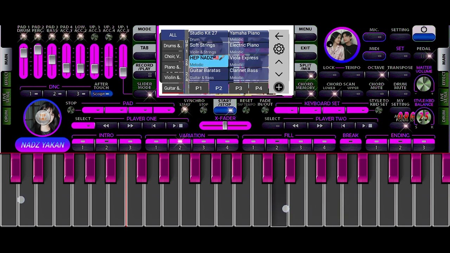Viewport: 450px width, 253px height.
Task: Skip Player One to start
Action: pyautogui.click(x=154, y=125)
